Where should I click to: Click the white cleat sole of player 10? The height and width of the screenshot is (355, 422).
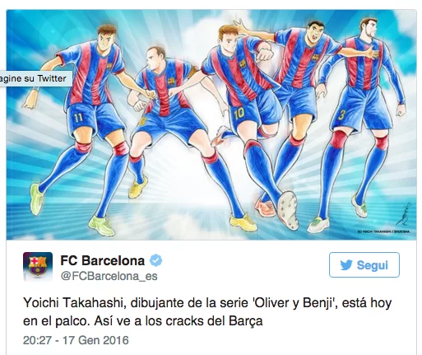(287, 210)
